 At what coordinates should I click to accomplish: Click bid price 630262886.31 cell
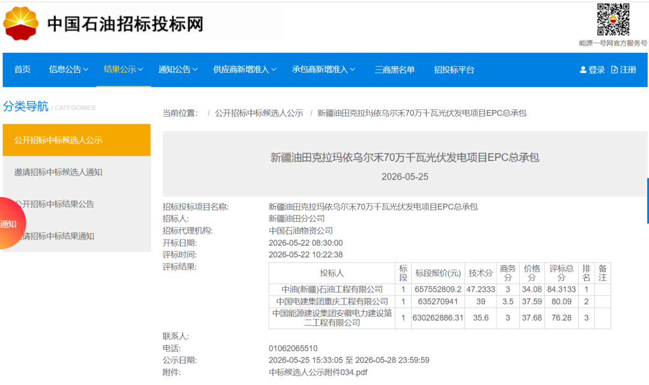tap(438, 318)
